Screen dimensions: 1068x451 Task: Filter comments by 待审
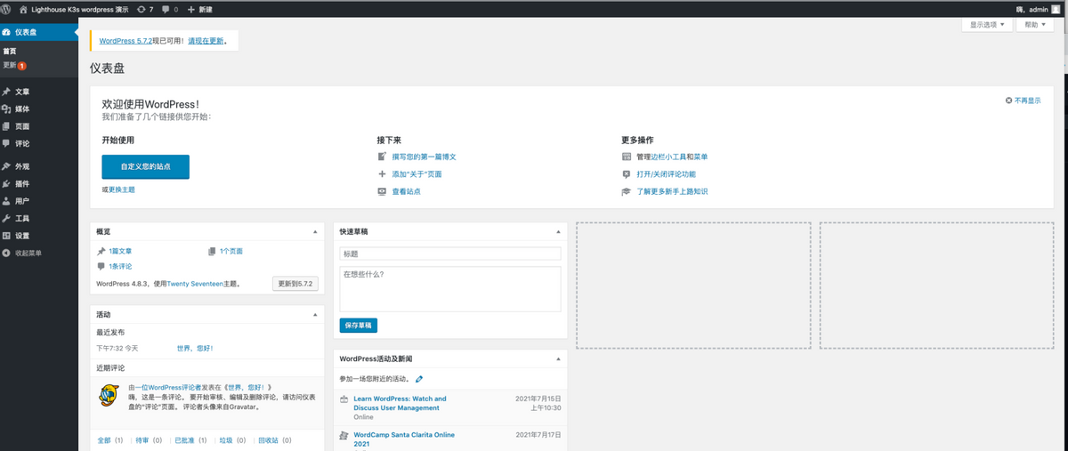[142, 440]
